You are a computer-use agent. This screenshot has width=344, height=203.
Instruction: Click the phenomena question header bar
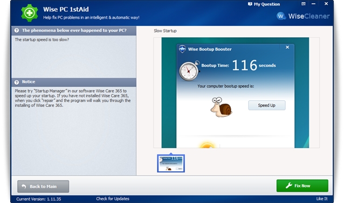point(74,31)
